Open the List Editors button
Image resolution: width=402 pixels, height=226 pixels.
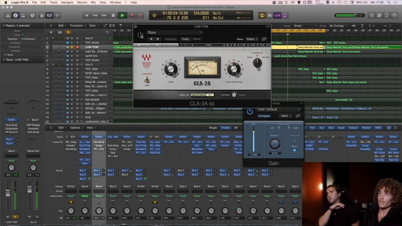[371, 15]
